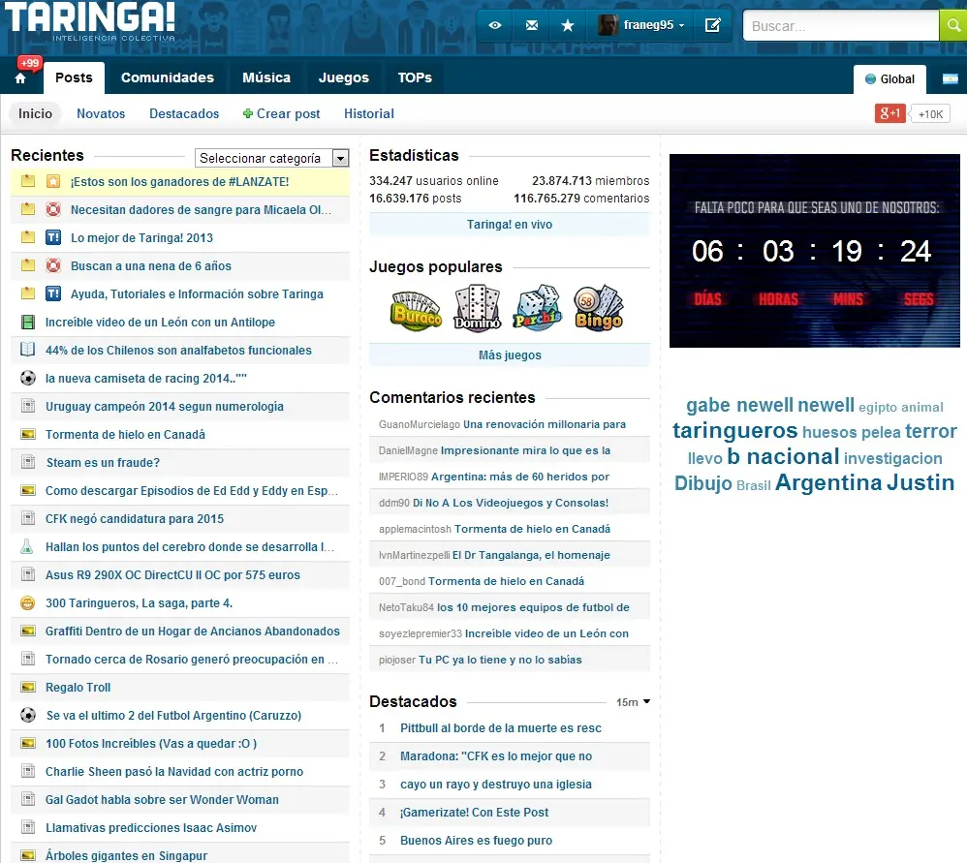Open post Regalo Troll
Image resolution: width=967 pixels, height=863 pixels.
[78, 688]
